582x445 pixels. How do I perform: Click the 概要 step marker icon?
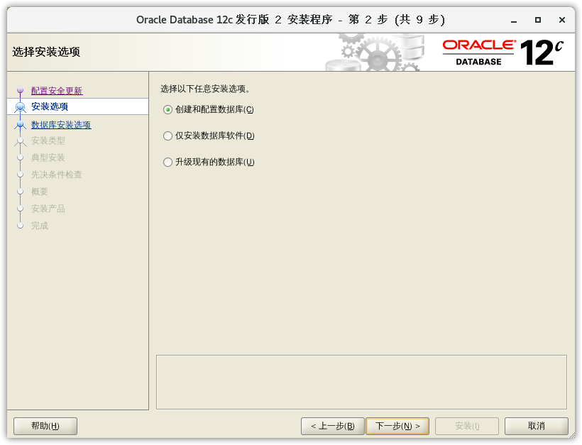coord(20,192)
